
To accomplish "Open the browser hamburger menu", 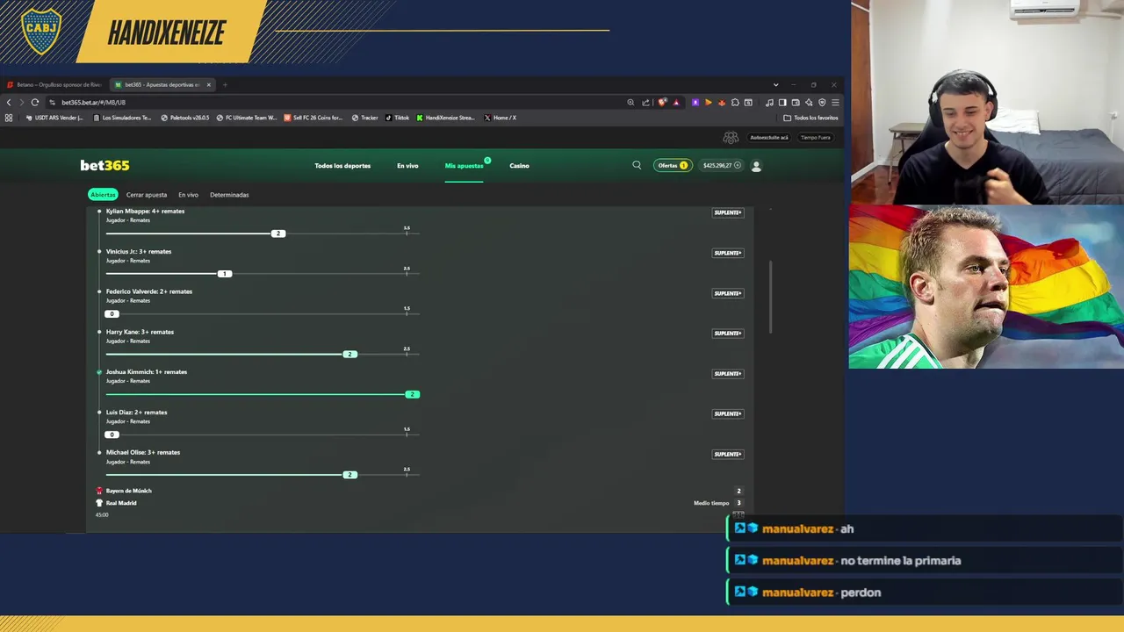I will (x=835, y=103).
